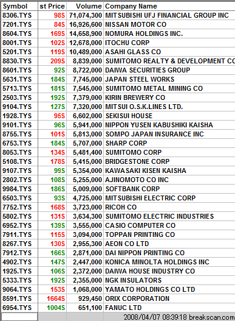Image resolution: width=235 pixels, height=321 pixels.
Task: Sort by the Company Name column header
Action: (x=169, y=6)
